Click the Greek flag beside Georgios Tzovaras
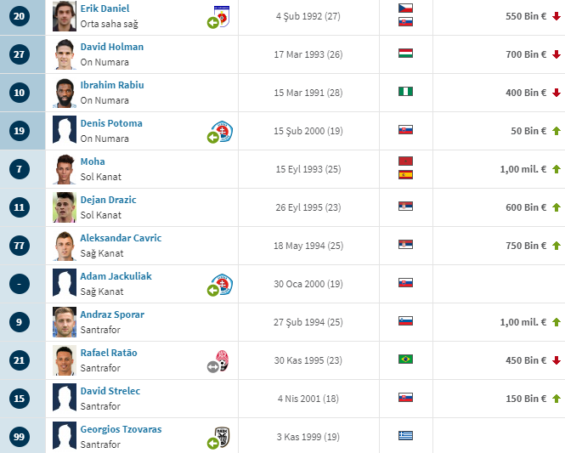Viewport: 565px width, 453px height. (x=405, y=436)
